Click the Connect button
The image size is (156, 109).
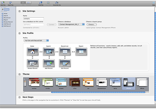click(51, 24)
